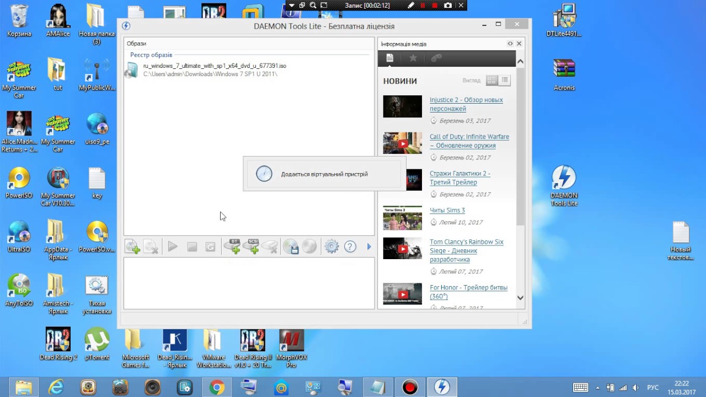Open File Explorer from the taskbar
The image size is (706, 397).
coord(24,388)
